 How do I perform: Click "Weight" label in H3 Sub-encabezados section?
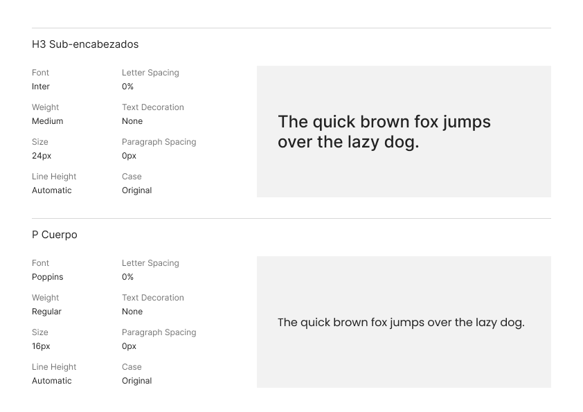[x=46, y=107]
